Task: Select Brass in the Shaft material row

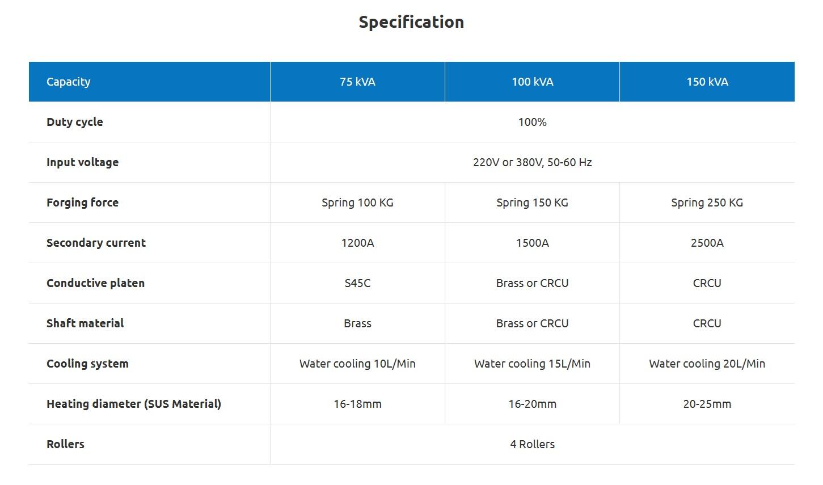Action: click(357, 323)
